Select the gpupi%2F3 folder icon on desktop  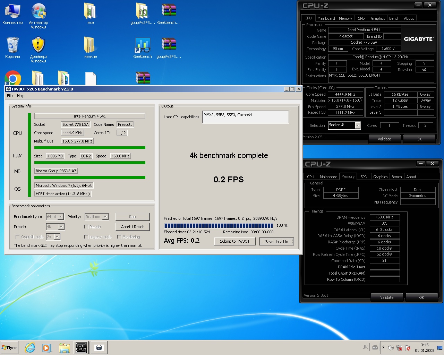tap(143, 14)
